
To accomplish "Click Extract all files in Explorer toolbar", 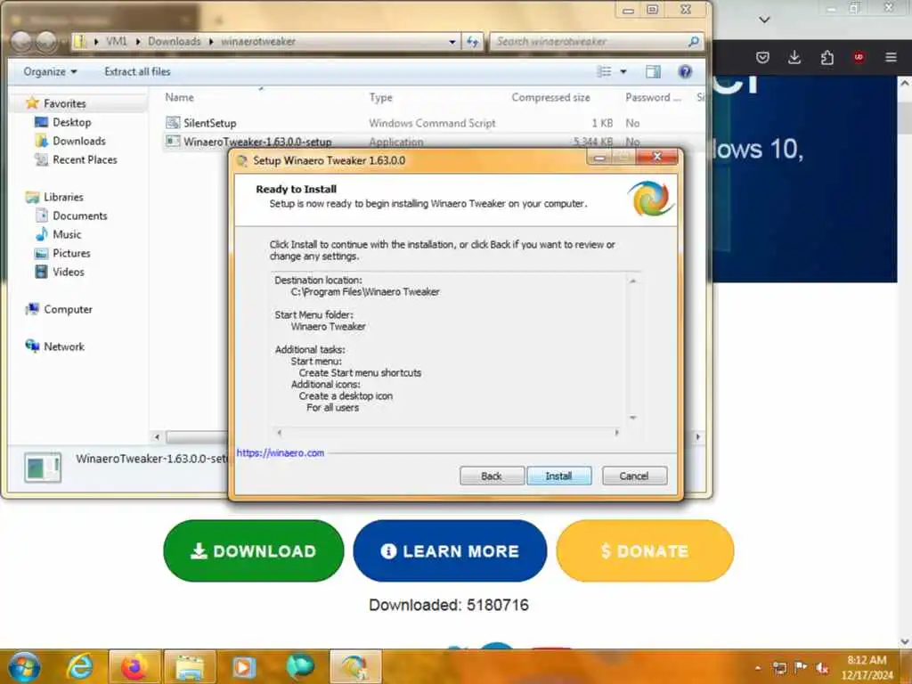I will (x=137, y=71).
